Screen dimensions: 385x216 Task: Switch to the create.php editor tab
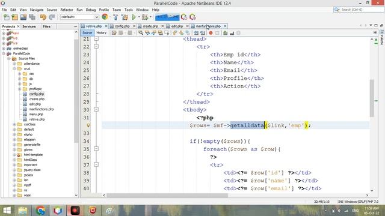pos(150,26)
